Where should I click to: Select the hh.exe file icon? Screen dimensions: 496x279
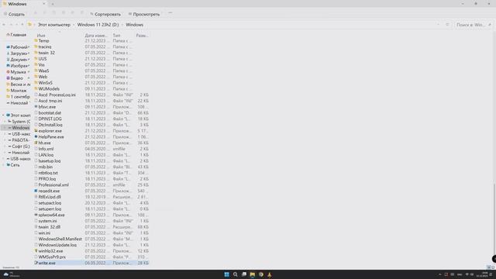coord(36,143)
